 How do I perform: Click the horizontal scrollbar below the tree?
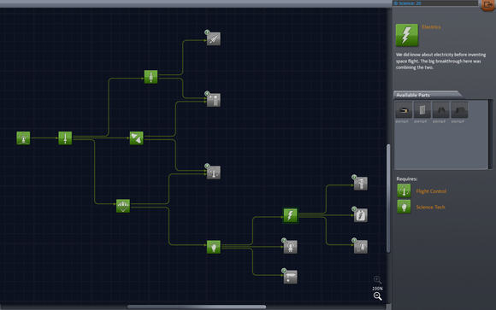pos(196,307)
